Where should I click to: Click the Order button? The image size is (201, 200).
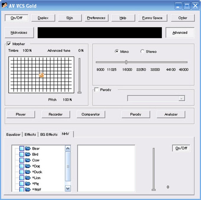tap(183, 18)
